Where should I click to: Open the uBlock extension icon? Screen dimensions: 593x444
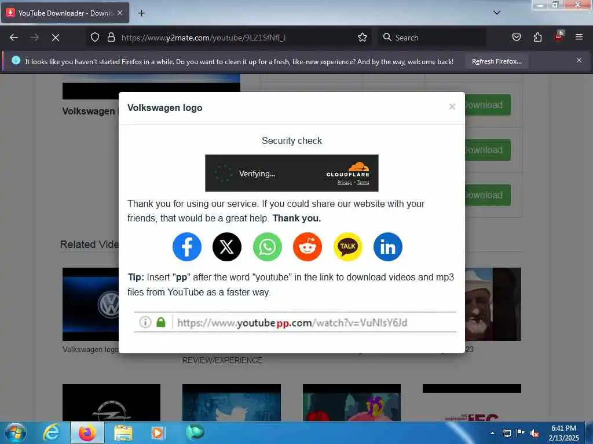click(x=559, y=36)
